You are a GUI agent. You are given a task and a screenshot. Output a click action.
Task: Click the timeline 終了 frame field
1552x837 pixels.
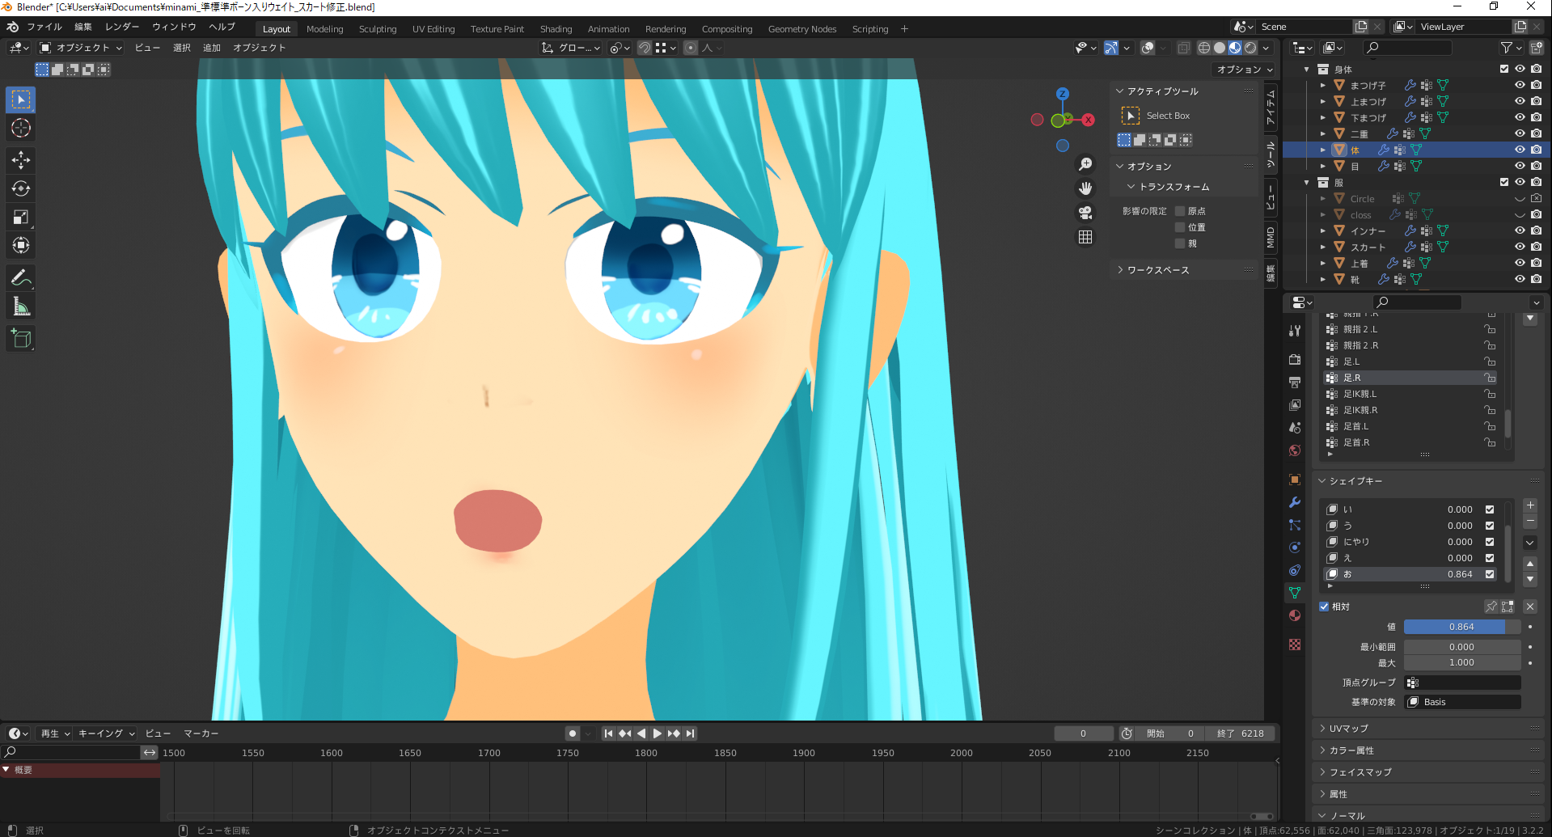click(x=1241, y=733)
